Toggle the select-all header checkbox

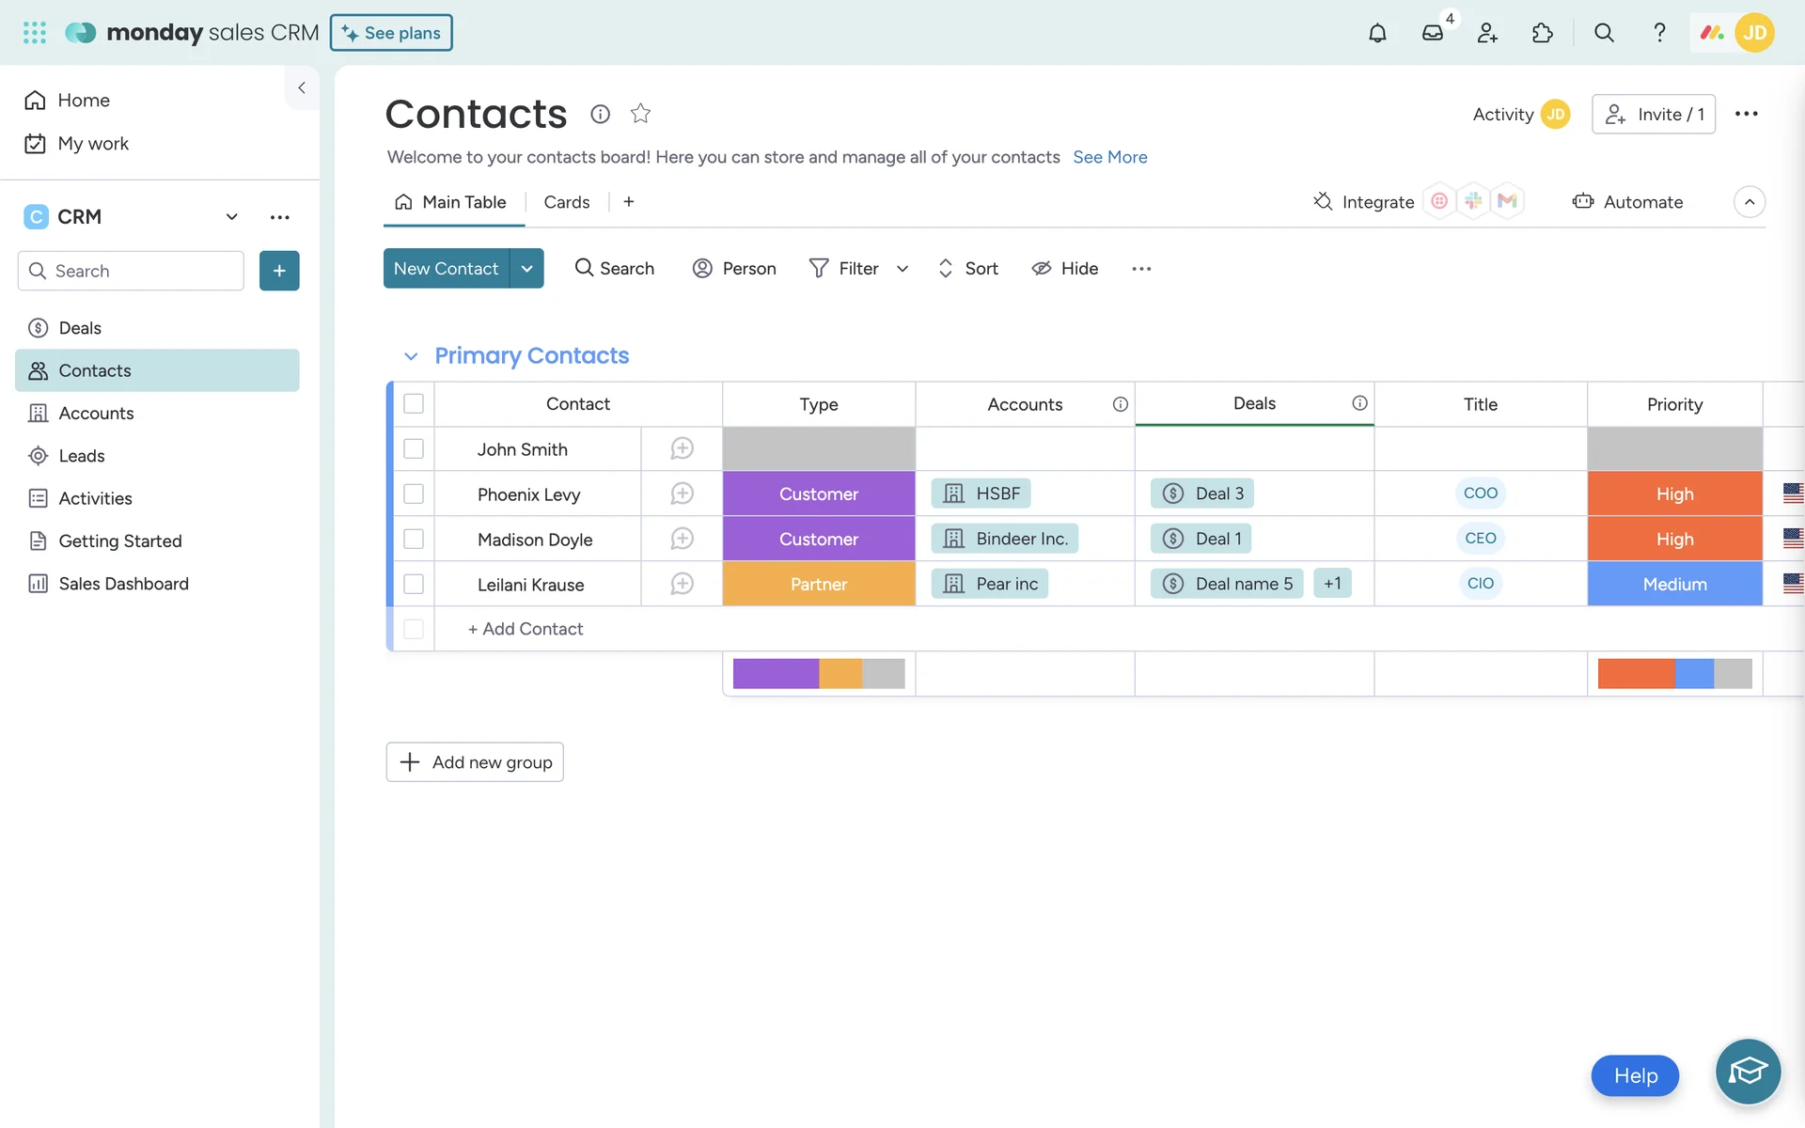pos(414,404)
